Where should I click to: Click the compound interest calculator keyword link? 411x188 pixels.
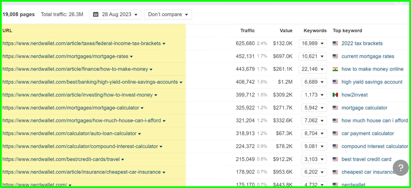(x=375, y=146)
